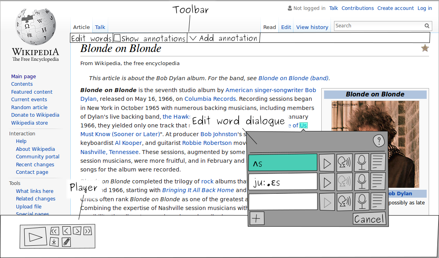Open text lines icon in 'ju:.ɛs' row
Image resolution: width=439 pixels, height=258 pixels.
tap(378, 181)
